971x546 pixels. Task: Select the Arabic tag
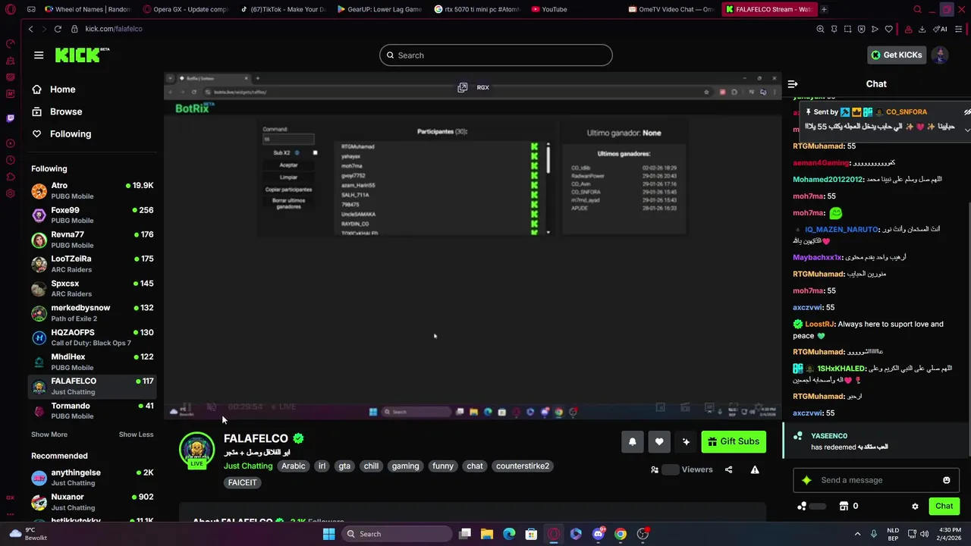coord(294,466)
